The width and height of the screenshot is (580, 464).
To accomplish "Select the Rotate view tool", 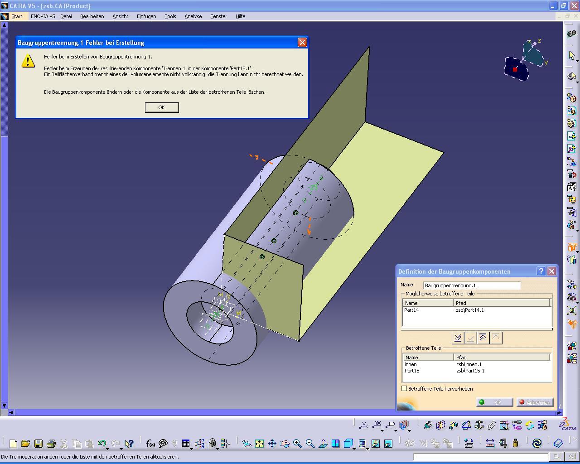I will [x=285, y=444].
